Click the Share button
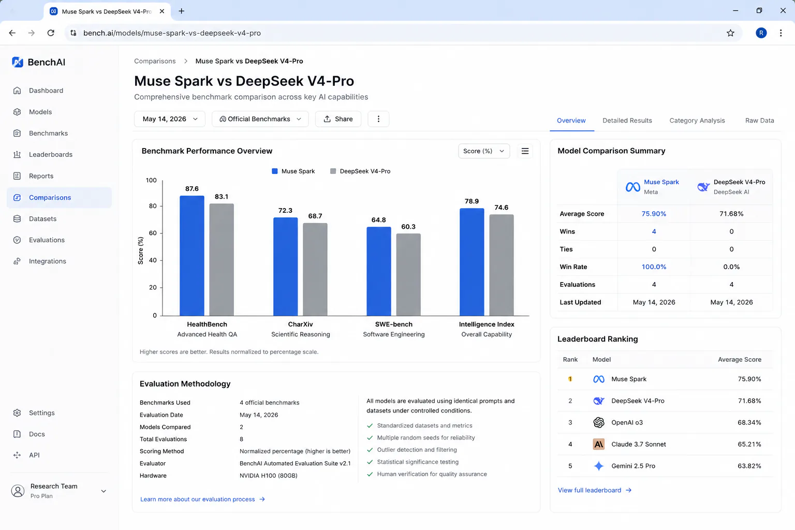This screenshot has height=530, width=795. click(x=338, y=119)
